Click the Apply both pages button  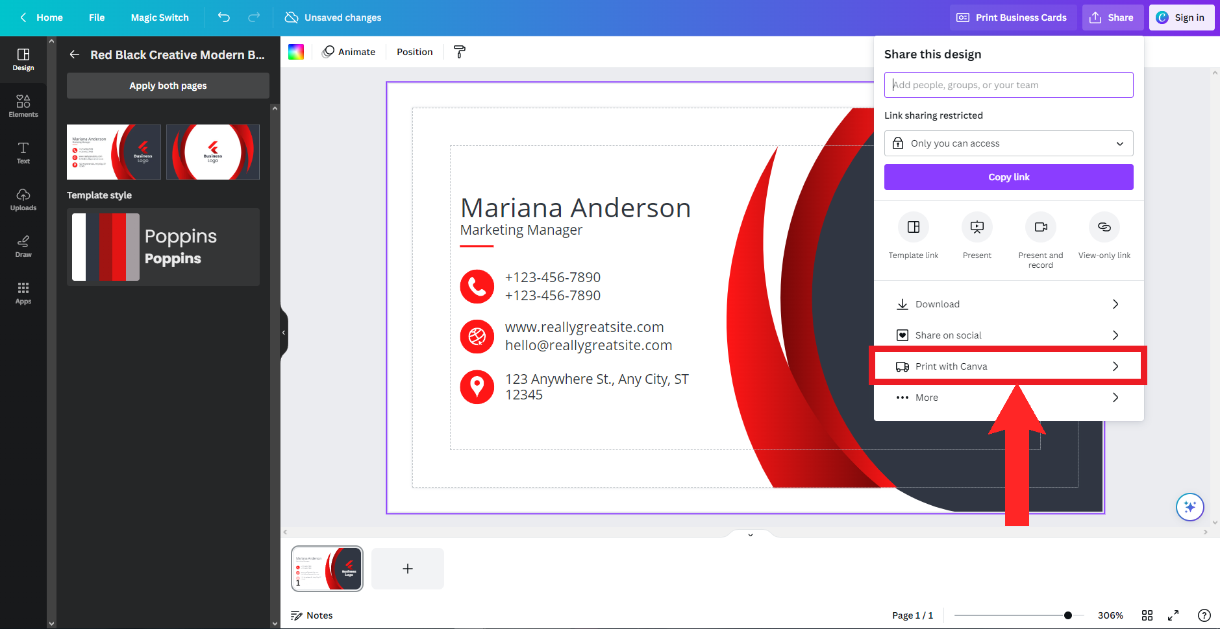point(168,86)
